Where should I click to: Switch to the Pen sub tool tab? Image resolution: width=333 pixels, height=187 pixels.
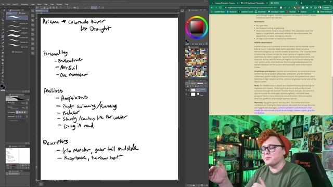(11, 13)
